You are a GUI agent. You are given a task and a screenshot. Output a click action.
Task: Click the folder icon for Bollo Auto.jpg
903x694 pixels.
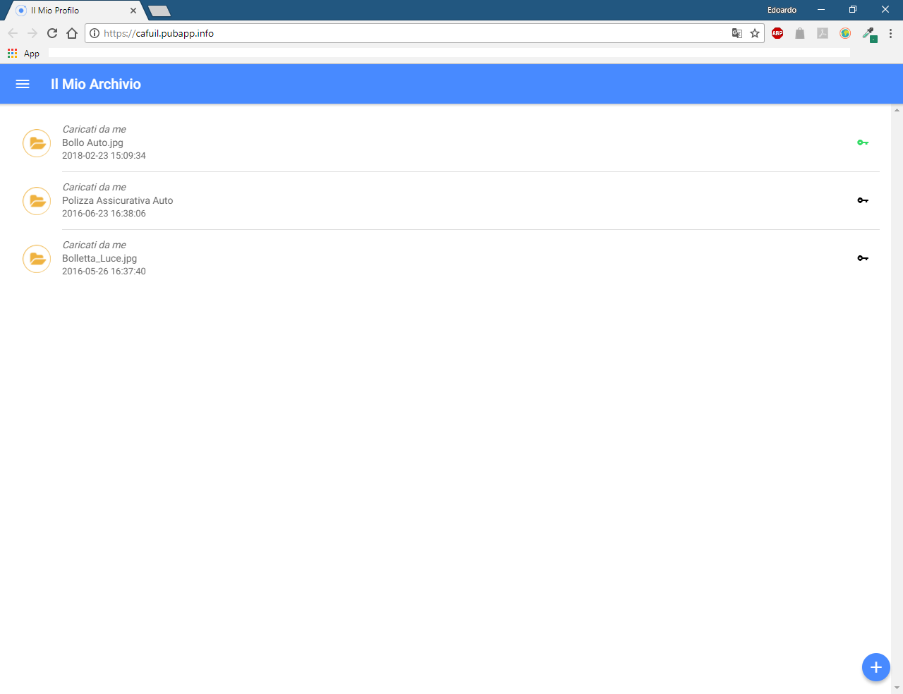point(37,143)
